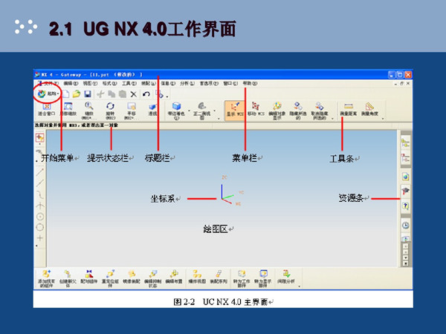Click the 间隙分析 Clearance analysis icon
This screenshot has width=446, height=334.
286,277
